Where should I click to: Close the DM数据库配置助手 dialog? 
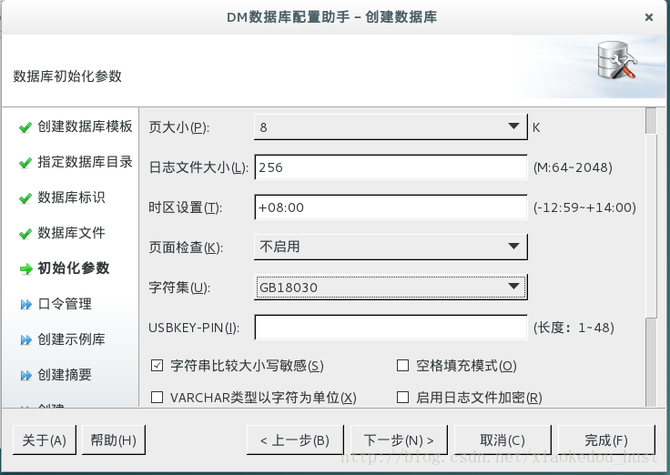649,17
